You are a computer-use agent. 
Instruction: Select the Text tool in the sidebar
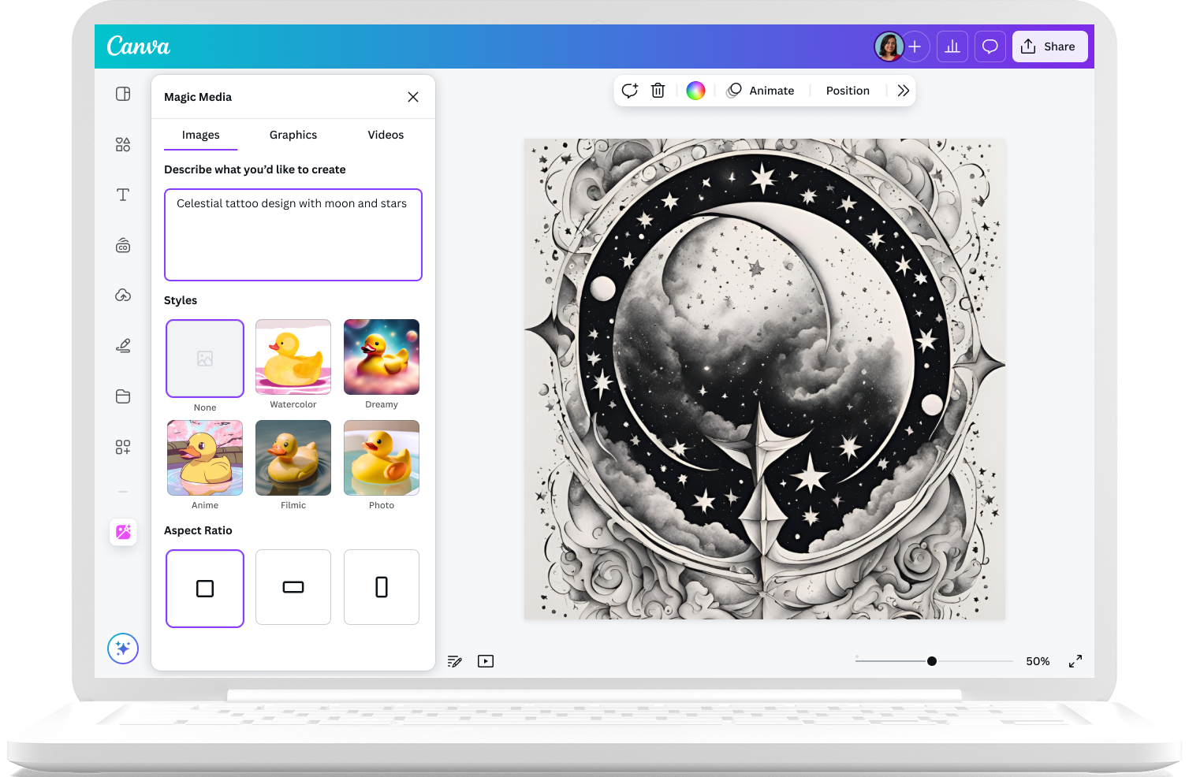[123, 195]
